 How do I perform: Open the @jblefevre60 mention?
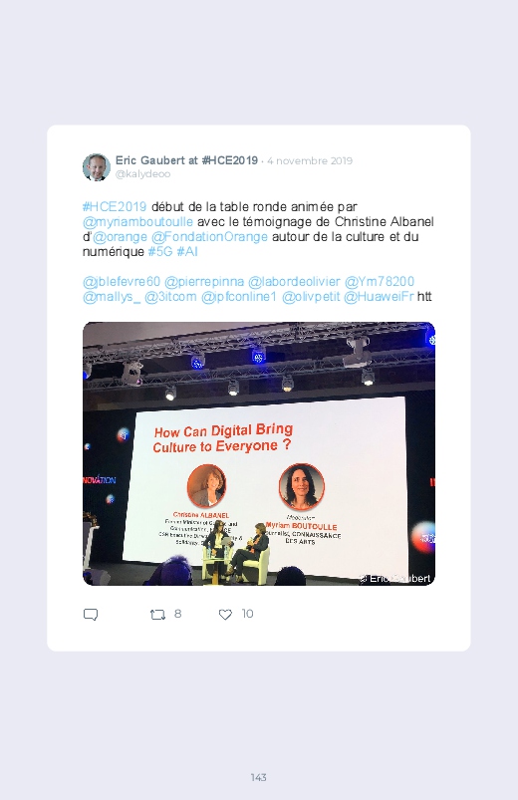pos(122,282)
